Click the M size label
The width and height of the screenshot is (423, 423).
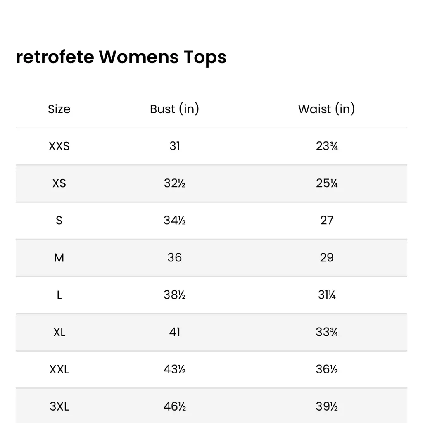[x=59, y=258]
